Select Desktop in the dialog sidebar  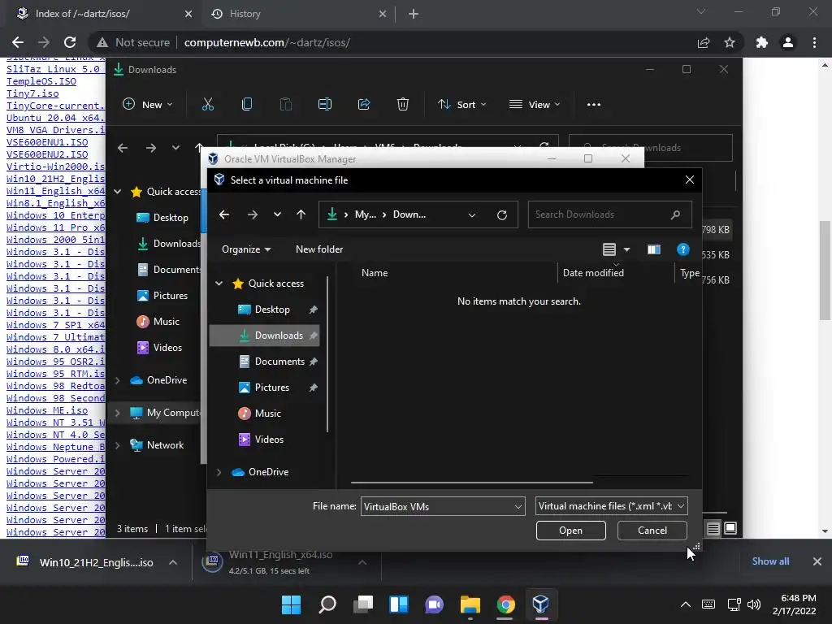[272, 310]
